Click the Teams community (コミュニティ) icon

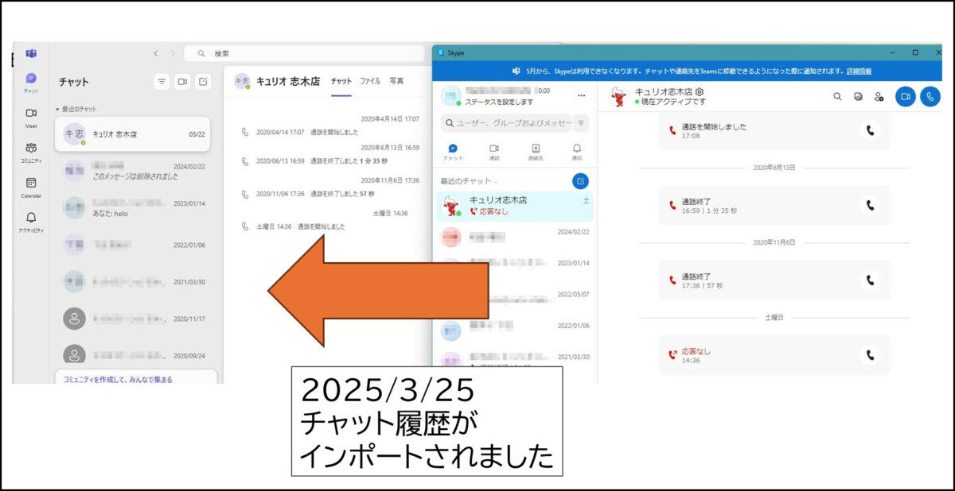[31, 151]
